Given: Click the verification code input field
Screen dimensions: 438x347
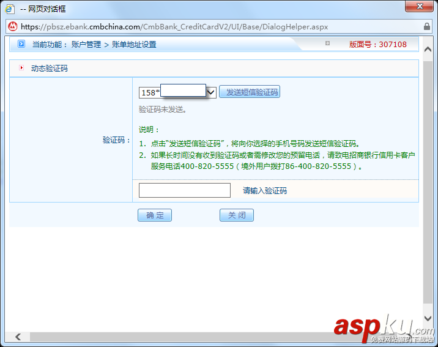Looking at the screenshot, I should (185, 190).
